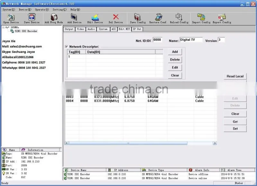Image resolution: width=257 pixels, height=186 pixels.
Task: Select the Edit NIT tab
Action: [x=124, y=29]
